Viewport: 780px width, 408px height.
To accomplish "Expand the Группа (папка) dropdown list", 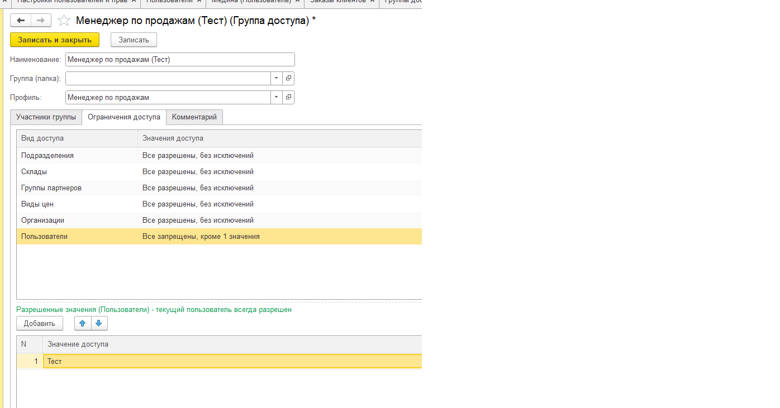I will 277,79.
